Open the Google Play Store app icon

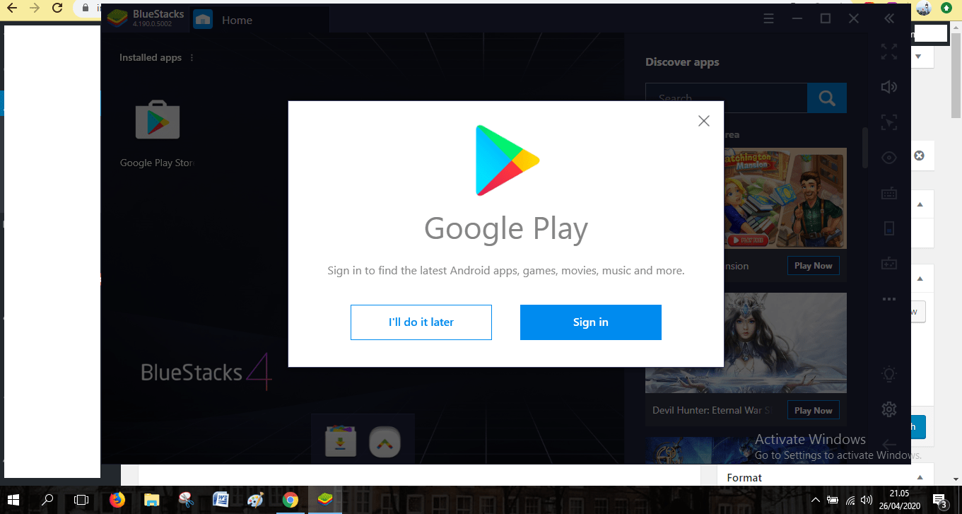pyautogui.click(x=157, y=120)
